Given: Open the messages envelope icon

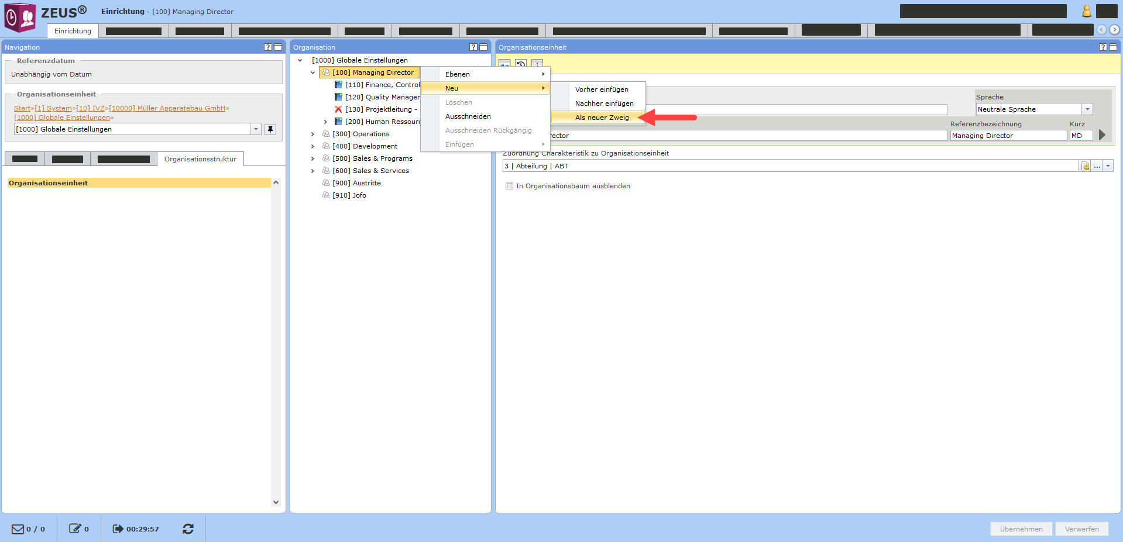Looking at the screenshot, I should [18, 529].
